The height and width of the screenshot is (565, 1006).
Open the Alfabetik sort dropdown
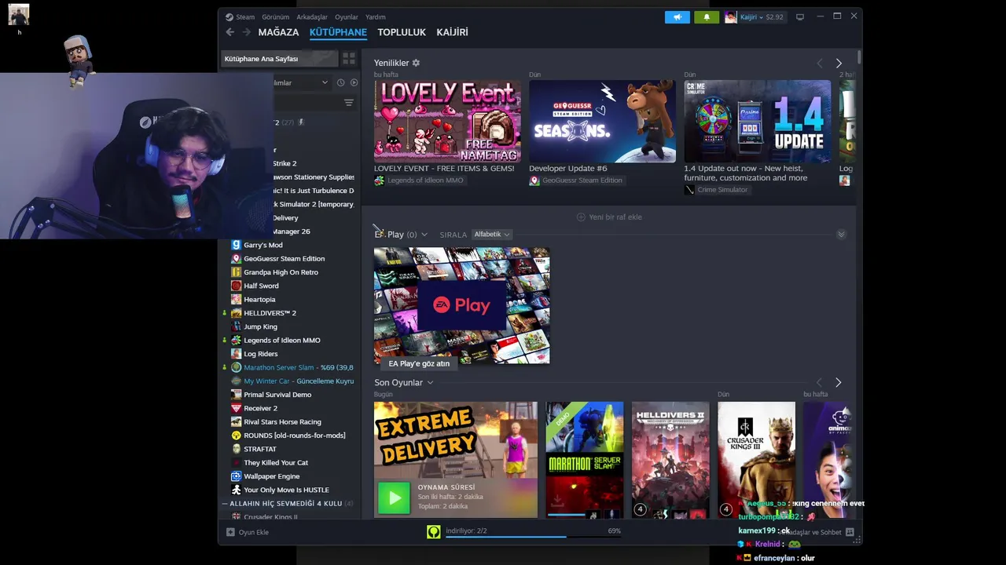click(492, 235)
